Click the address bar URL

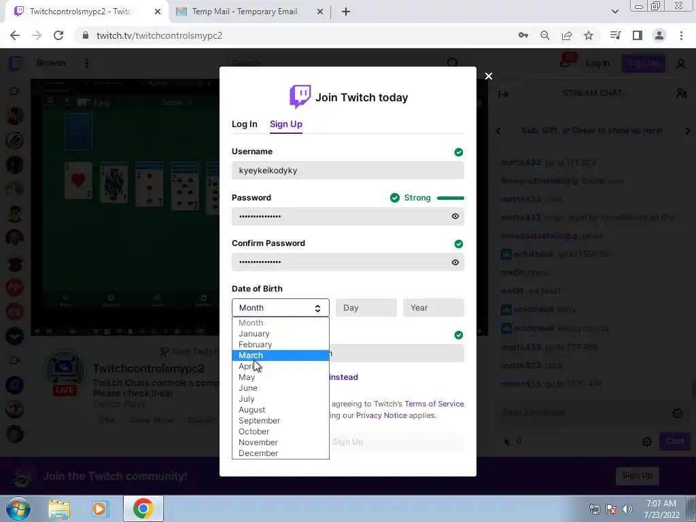(x=159, y=35)
